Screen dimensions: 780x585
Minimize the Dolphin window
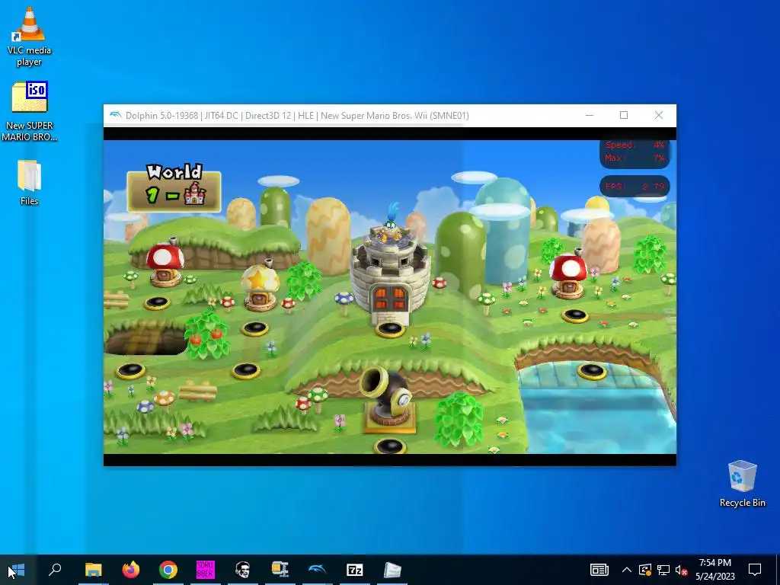590,116
